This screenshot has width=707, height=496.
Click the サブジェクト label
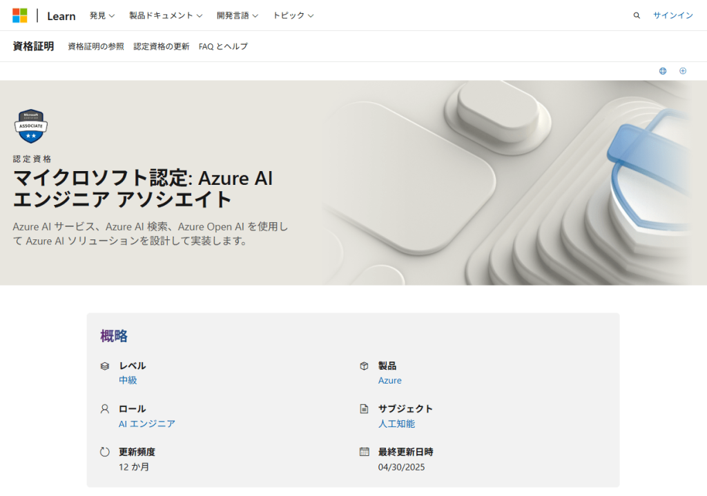pos(405,408)
